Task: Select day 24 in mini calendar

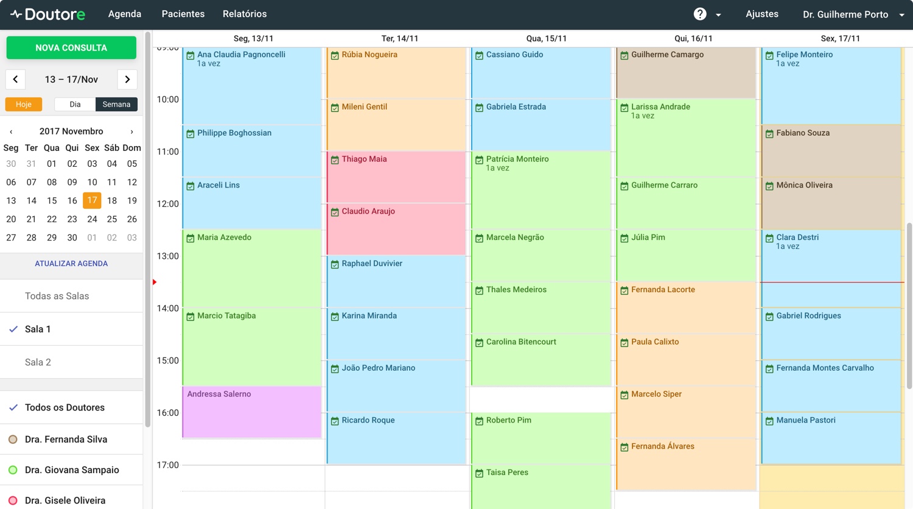Action: [92, 219]
